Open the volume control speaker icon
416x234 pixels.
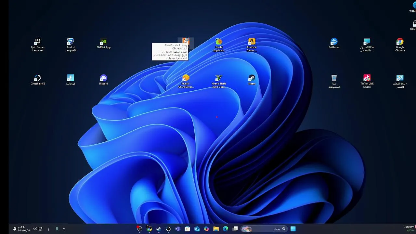[35, 229]
